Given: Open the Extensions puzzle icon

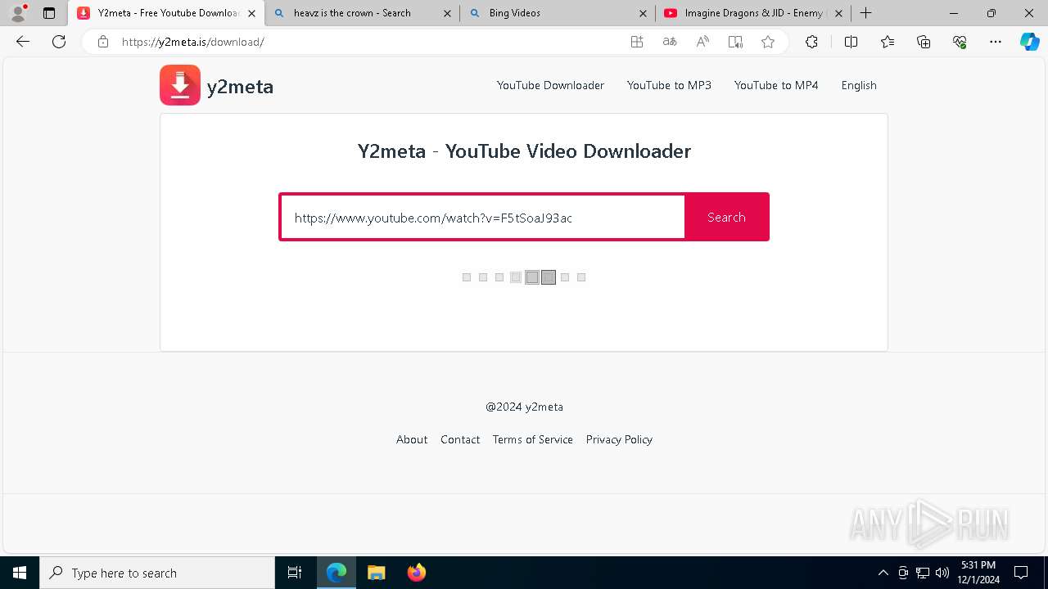Looking at the screenshot, I should point(811,42).
